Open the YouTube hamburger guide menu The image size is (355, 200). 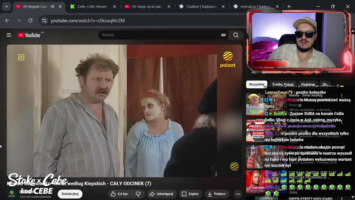click(x=9, y=35)
